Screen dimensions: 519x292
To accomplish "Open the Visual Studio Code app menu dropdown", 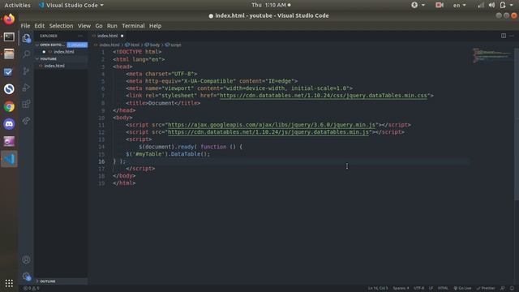I will coord(71,5).
